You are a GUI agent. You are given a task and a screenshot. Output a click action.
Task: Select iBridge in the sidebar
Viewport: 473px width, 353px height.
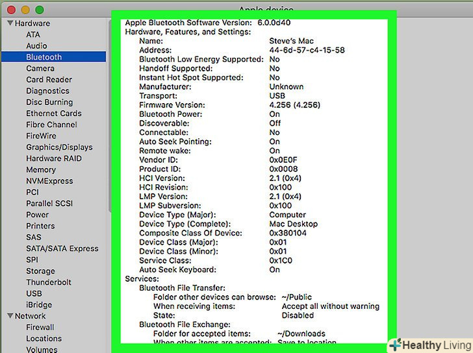[x=39, y=305]
